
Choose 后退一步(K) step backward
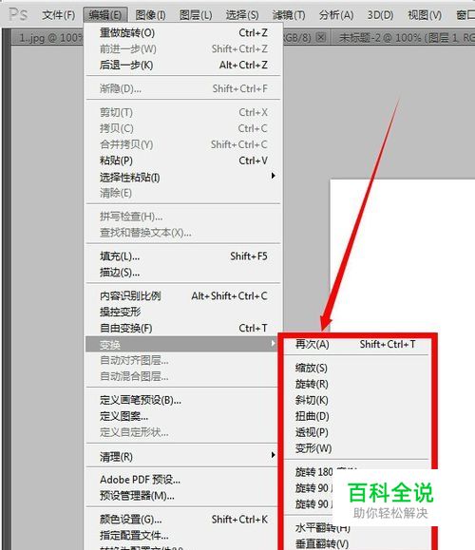pyautogui.click(x=183, y=65)
